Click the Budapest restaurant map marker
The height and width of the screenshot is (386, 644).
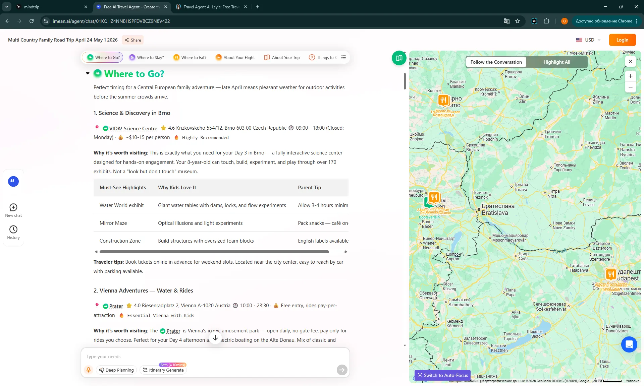pos(611,274)
